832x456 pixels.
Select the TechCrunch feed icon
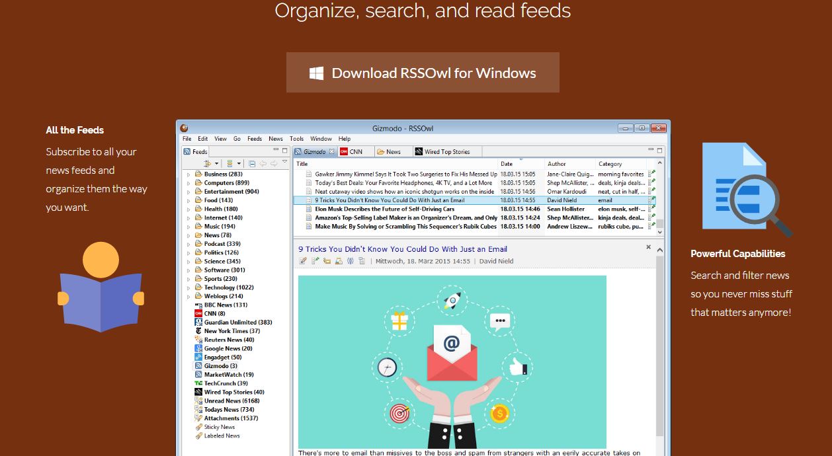[198, 383]
